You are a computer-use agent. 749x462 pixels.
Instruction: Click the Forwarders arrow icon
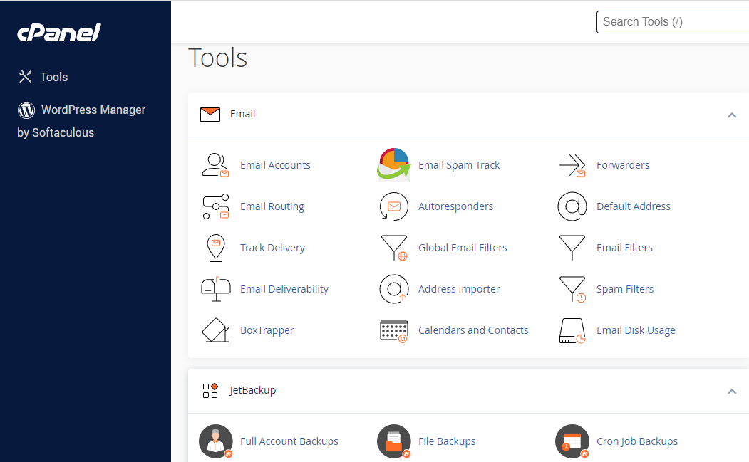[x=572, y=165]
